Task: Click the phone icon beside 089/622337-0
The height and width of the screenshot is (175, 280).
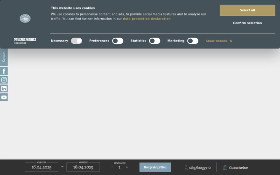Action: pos(186,168)
